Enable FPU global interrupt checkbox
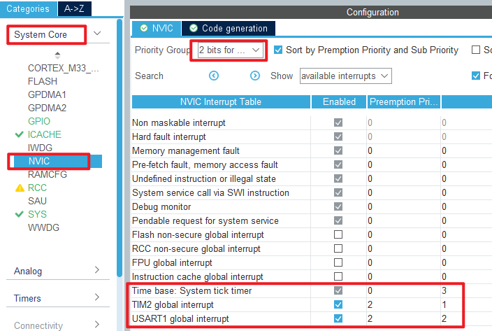Image resolution: width=492 pixels, height=331 pixels. coord(338,262)
